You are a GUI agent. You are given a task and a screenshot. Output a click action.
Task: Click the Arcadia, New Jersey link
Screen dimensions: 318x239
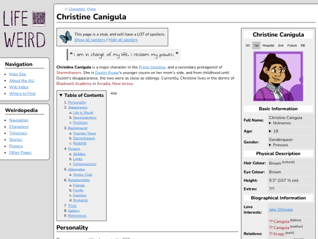point(115,84)
